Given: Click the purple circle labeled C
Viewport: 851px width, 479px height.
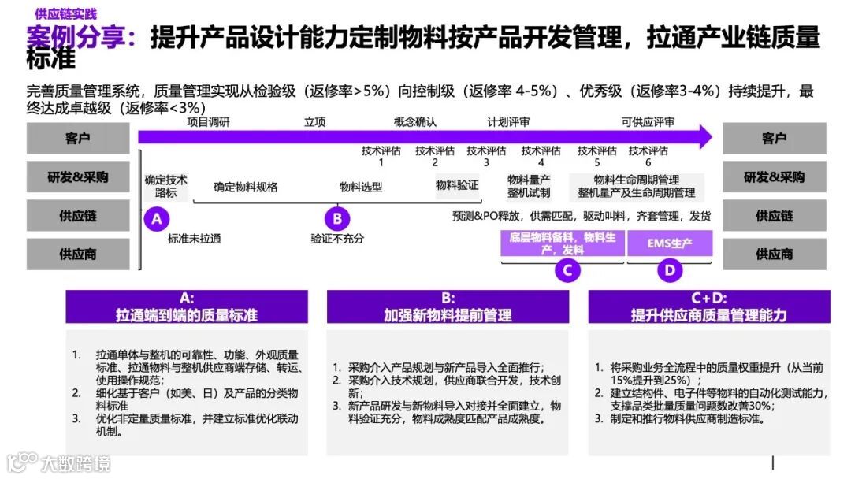Looking at the screenshot, I should [567, 270].
